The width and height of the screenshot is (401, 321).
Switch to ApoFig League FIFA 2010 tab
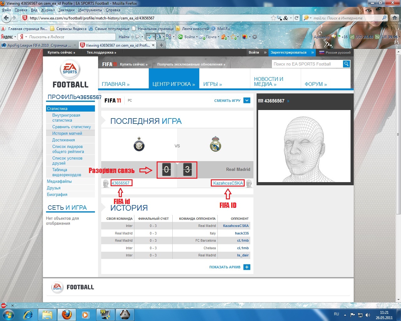pos(39,45)
